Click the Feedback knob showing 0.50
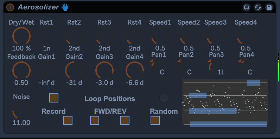 (x=21, y=71)
